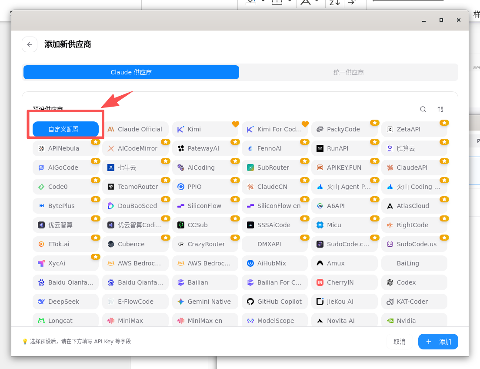Select the AICoding provider icon
The image size is (480, 369).
(x=181, y=168)
